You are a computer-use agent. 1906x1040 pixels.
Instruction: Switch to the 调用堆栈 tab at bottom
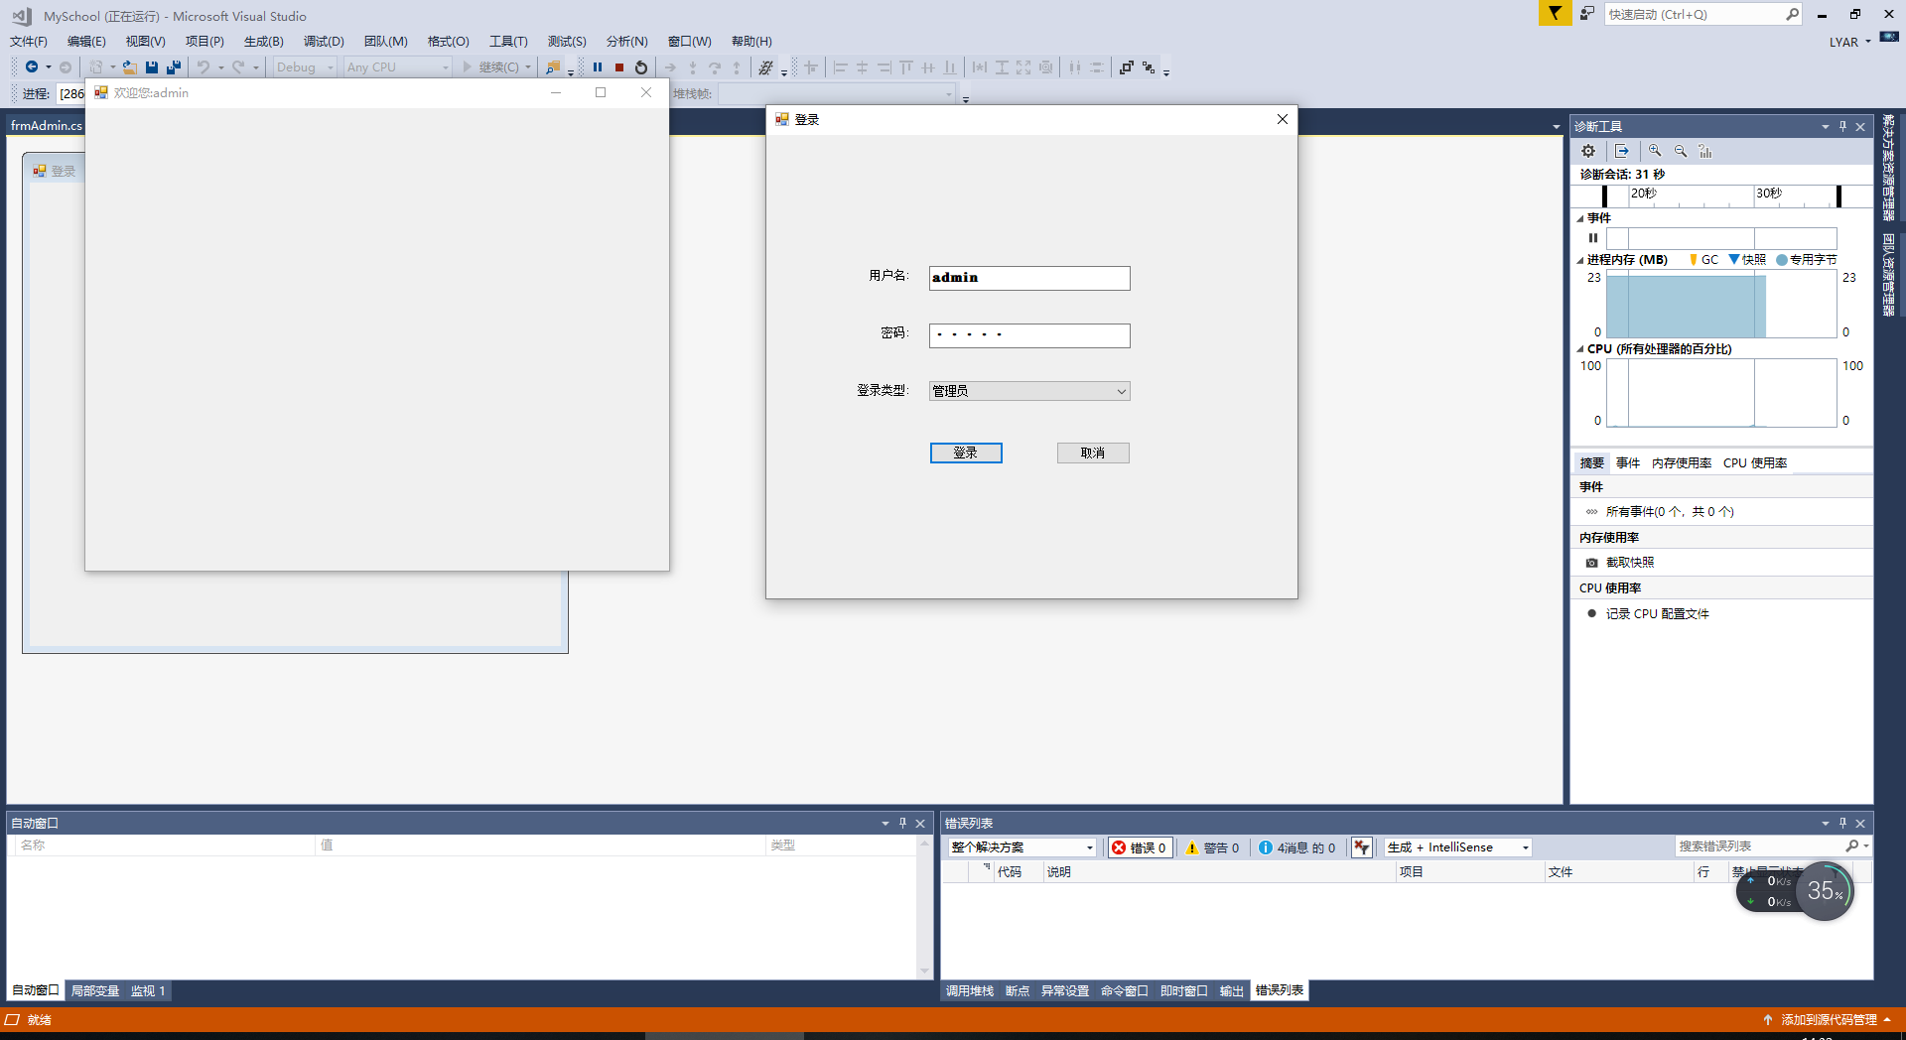click(969, 990)
